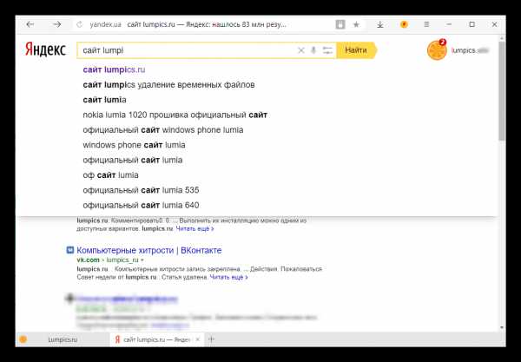Pick suggestion оф сайт lumia
Image resolution: width=521 pixels, height=362 pixels.
click(110, 175)
